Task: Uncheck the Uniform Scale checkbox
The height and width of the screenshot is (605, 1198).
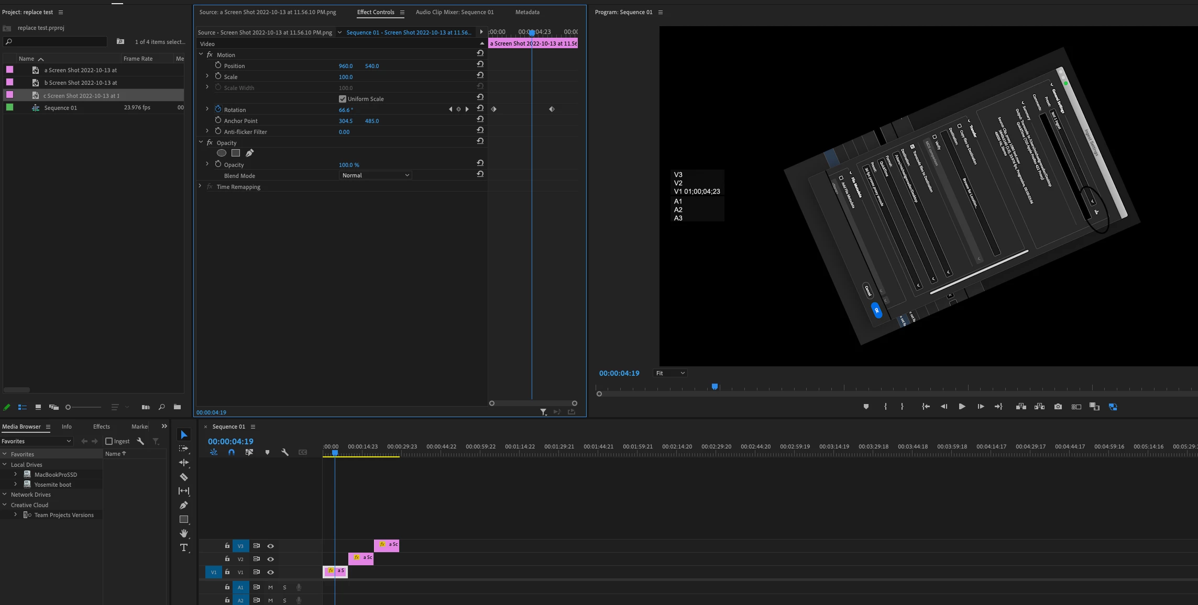Action: coord(343,99)
